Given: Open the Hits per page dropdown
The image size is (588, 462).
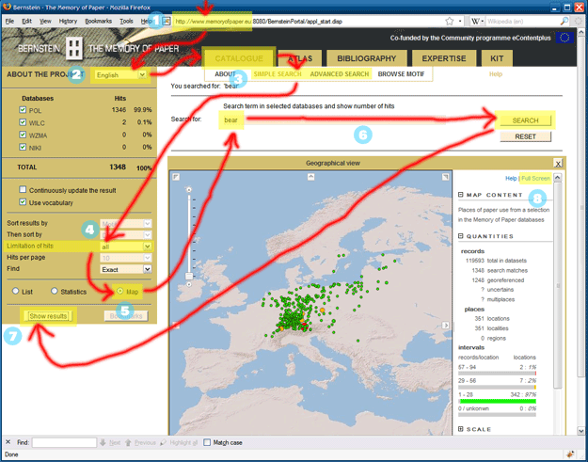Looking at the screenshot, I should [126, 258].
